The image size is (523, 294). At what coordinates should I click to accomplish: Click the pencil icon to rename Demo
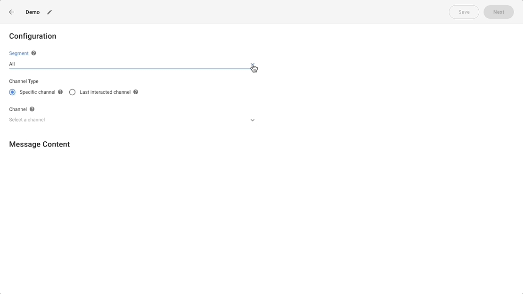(49, 12)
